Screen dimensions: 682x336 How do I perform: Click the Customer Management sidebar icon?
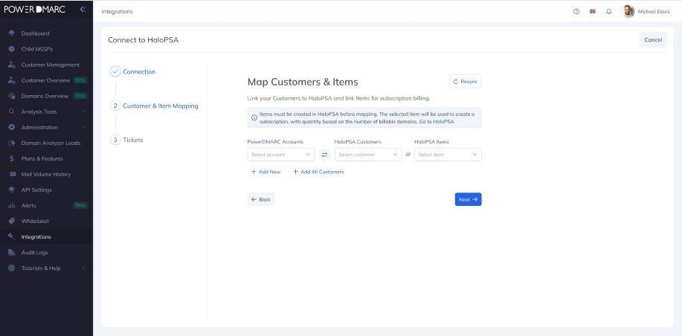[x=12, y=65]
